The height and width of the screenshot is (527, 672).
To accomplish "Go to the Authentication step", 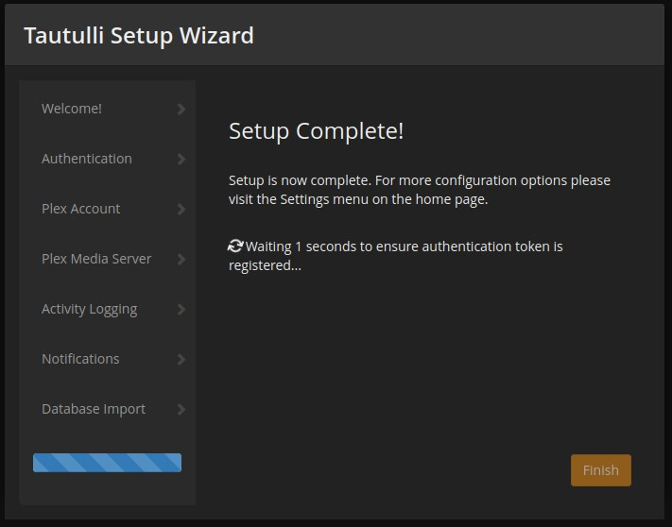I will click(x=87, y=159).
